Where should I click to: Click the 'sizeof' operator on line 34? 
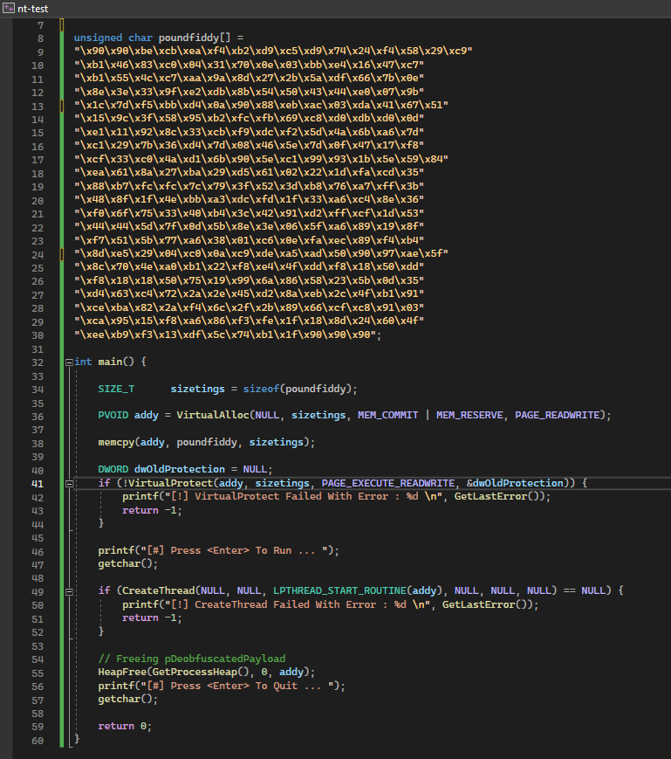pos(261,389)
